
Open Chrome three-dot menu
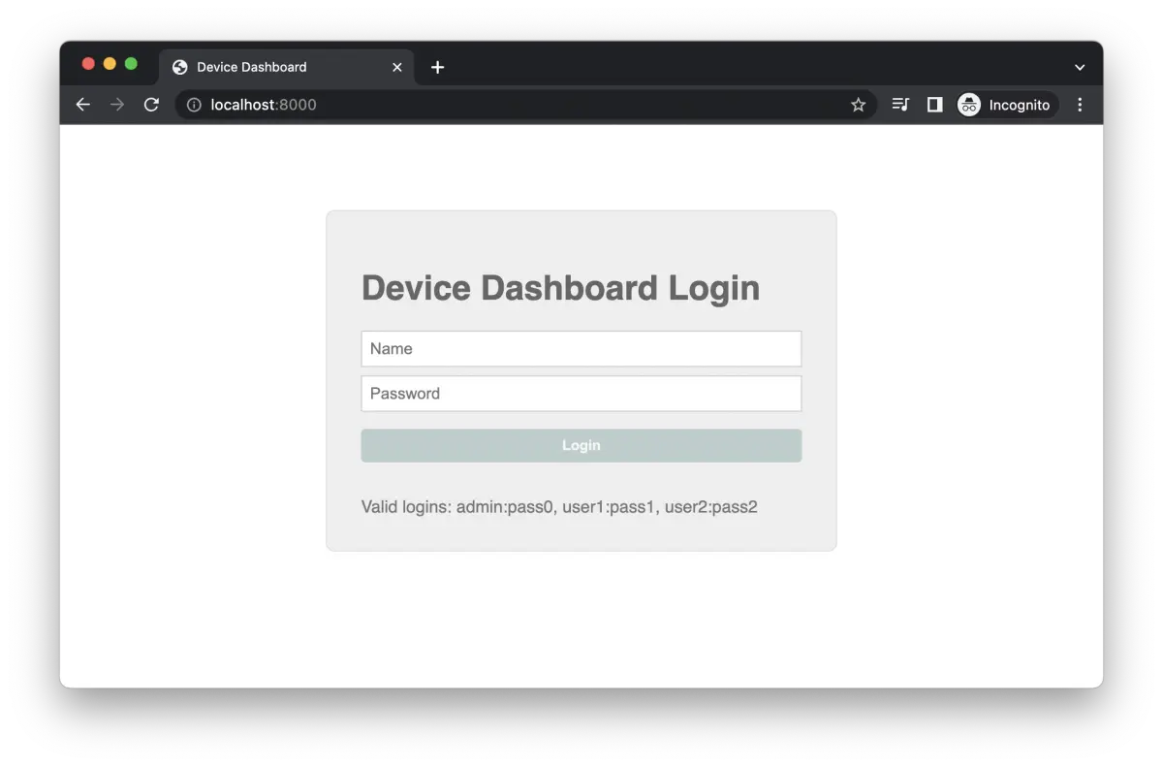point(1080,105)
